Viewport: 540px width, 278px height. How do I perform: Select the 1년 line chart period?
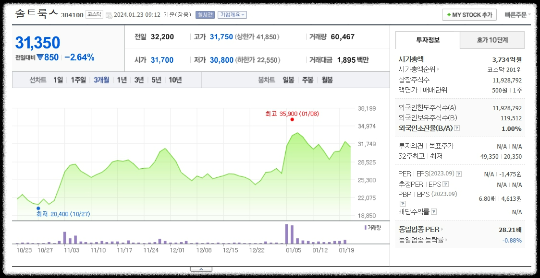122,80
